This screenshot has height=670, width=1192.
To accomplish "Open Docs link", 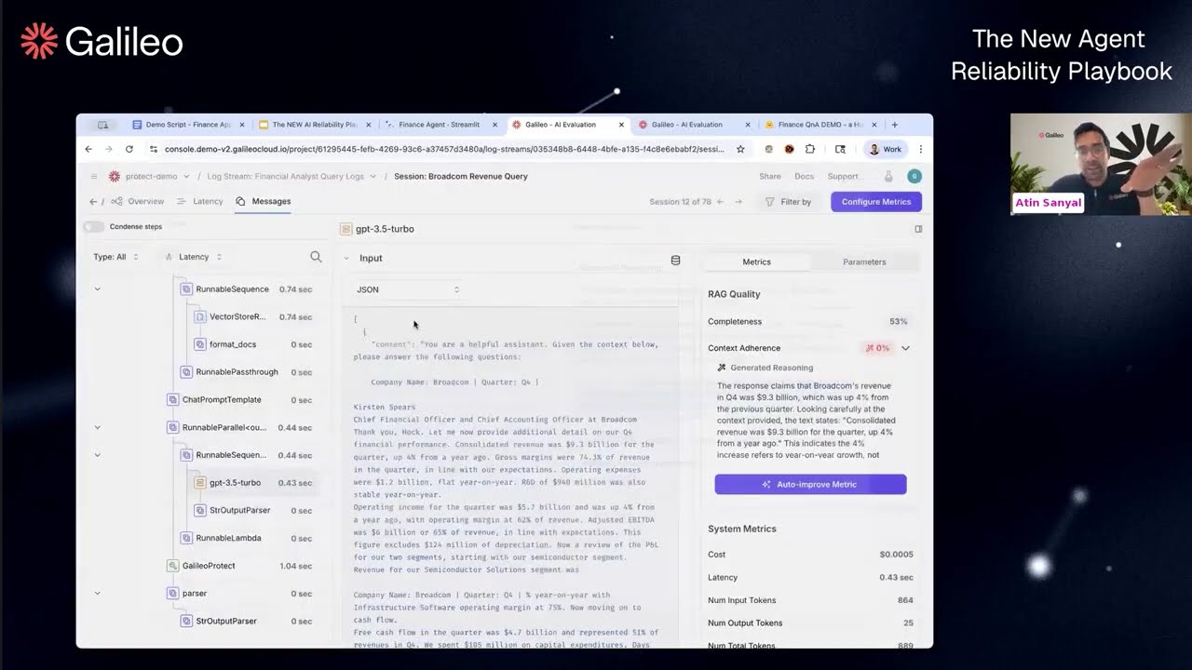I will (804, 176).
